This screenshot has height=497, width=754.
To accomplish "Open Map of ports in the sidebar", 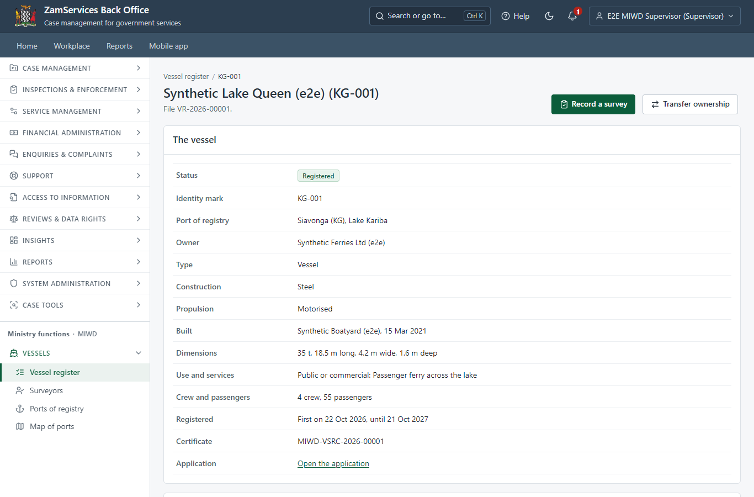I will coord(75,426).
